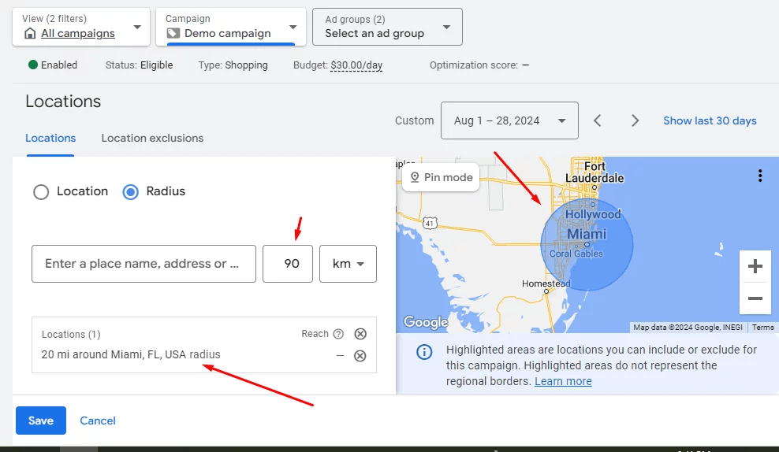Zoom in on the map
The height and width of the screenshot is (452, 779).
pos(755,266)
